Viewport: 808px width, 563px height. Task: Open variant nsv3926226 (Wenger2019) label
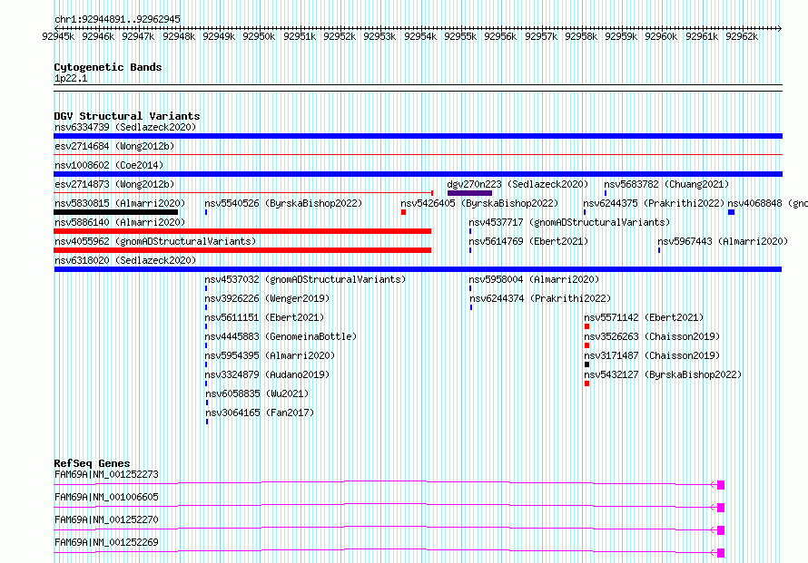point(267,298)
